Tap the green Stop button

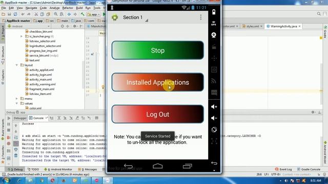point(158,50)
